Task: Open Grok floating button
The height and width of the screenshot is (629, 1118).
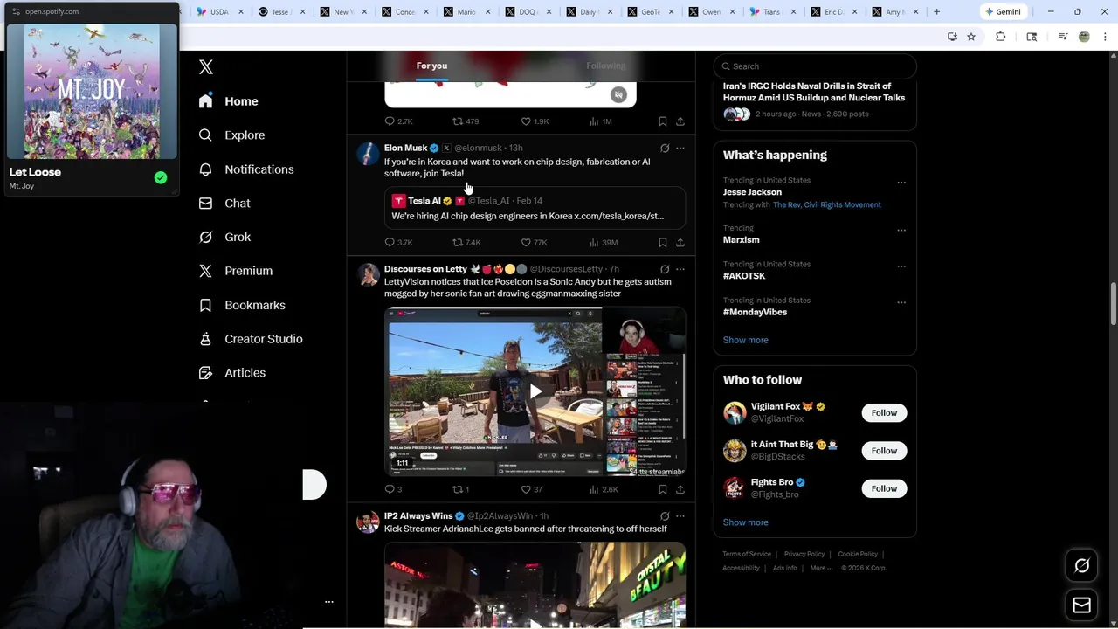Action: pos(1082,566)
